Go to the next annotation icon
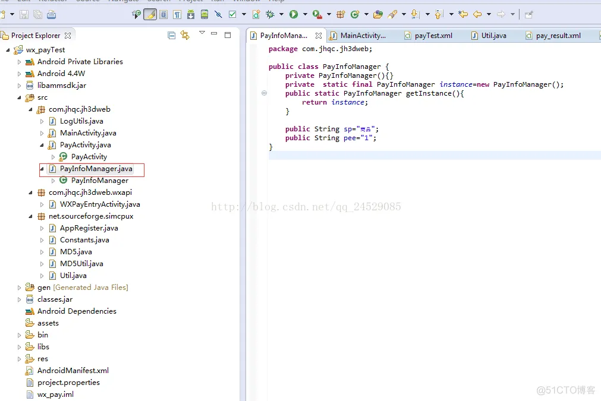Viewport: 601px width, 401px height. (x=415, y=14)
